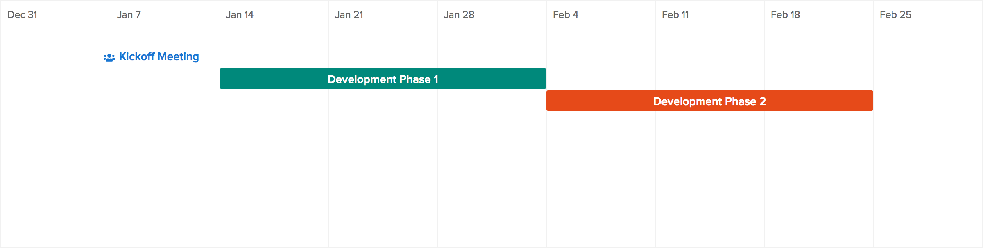Click the Kickoff Meeting people icon
This screenshot has height=248, width=983.
click(x=109, y=58)
